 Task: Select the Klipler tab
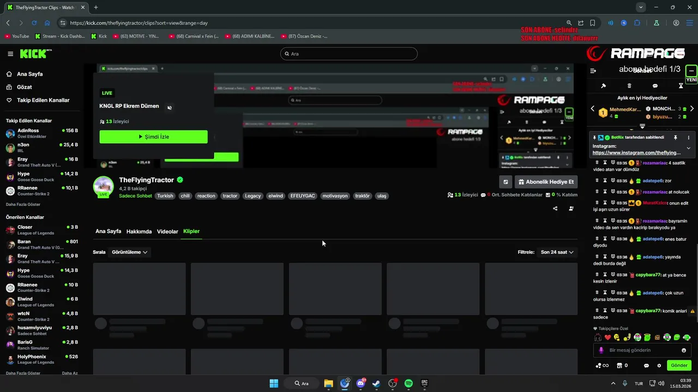191,231
